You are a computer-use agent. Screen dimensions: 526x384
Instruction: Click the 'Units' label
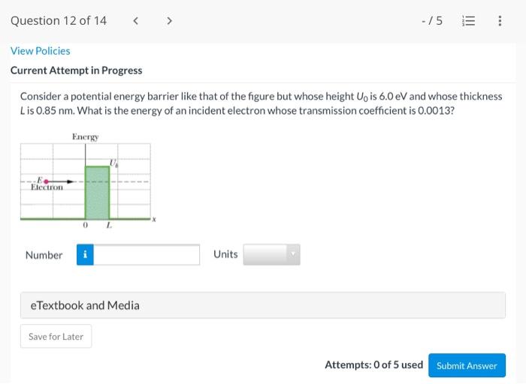225,254
